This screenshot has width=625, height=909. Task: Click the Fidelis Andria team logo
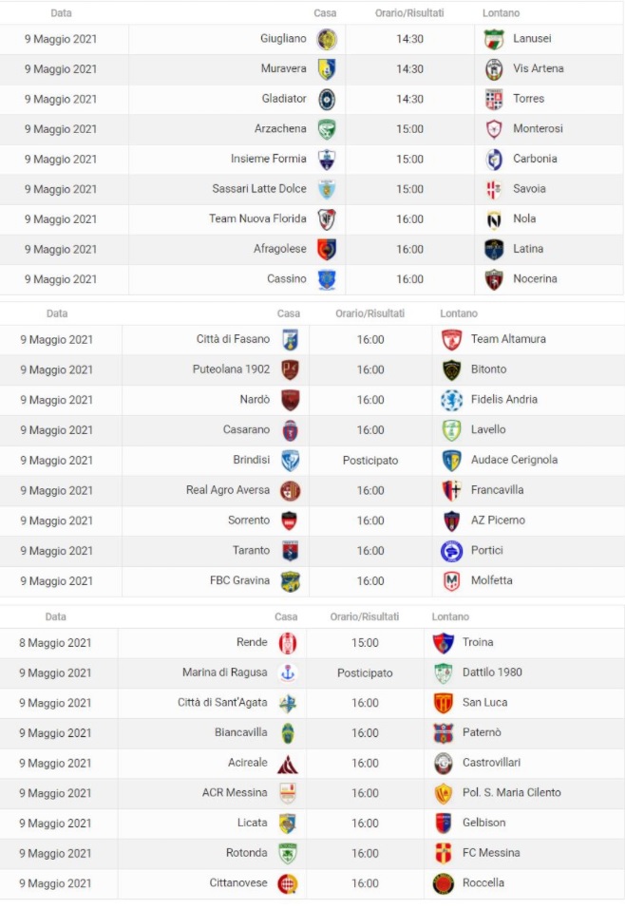452,400
